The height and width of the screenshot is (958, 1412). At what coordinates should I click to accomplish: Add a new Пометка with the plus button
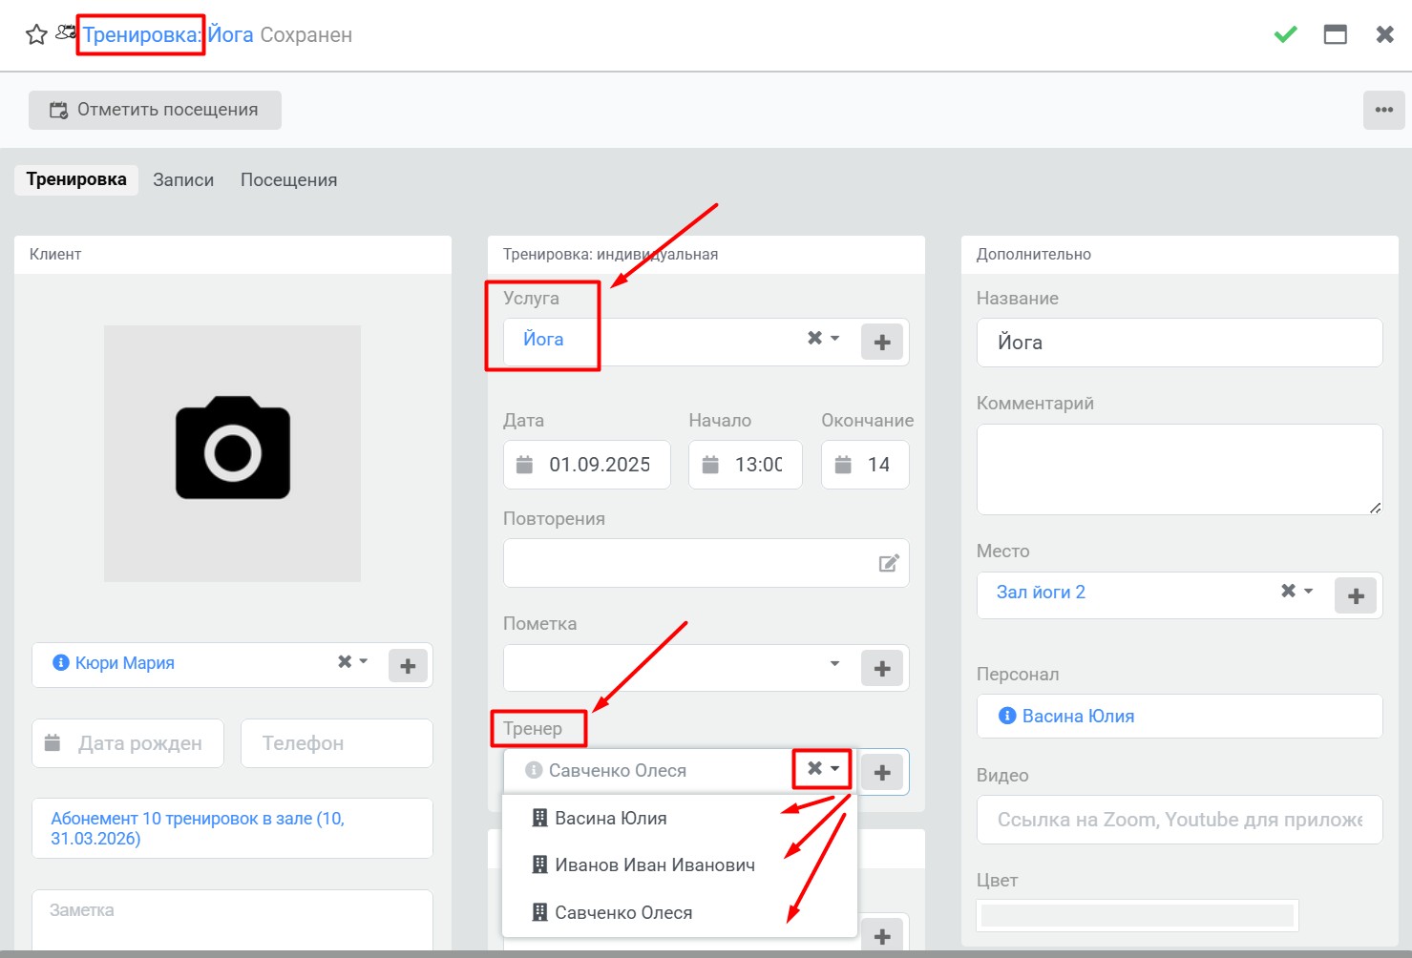[882, 669]
